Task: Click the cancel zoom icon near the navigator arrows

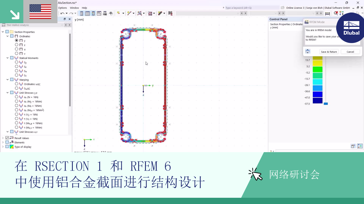Action: (336, 13)
